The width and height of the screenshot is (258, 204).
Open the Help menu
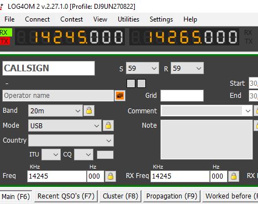tap(190, 19)
